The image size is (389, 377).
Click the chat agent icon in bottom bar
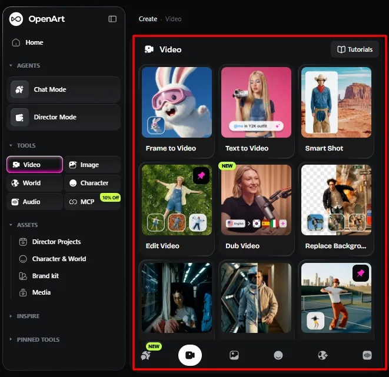[x=145, y=356]
